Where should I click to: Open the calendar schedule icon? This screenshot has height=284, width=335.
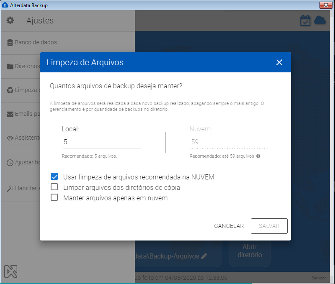(305, 20)
